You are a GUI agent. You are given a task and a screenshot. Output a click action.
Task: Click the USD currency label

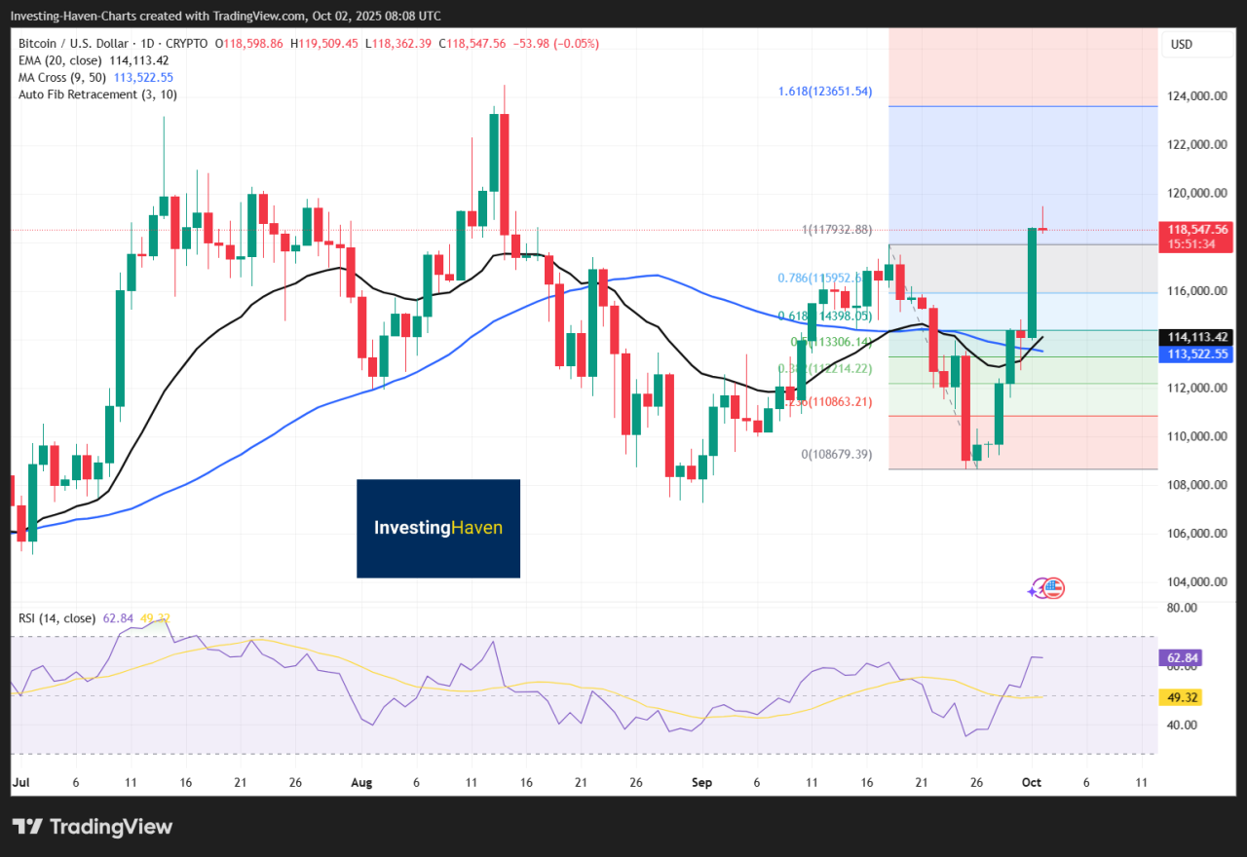click(x=1182, y=44)
